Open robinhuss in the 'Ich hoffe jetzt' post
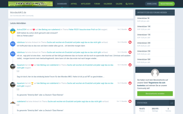Screen dimensions: 183x114 (21, 42)
